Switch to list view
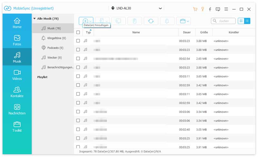Viewport: 258px width, 157px height. (247, 21)
